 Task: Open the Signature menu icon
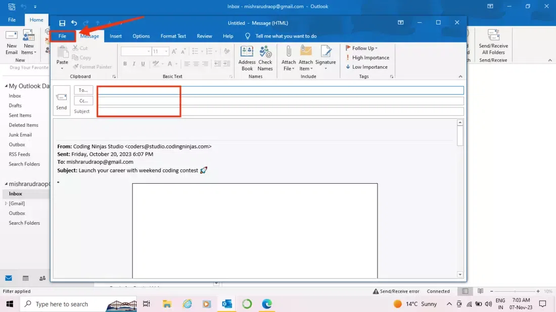coord(326,51)
